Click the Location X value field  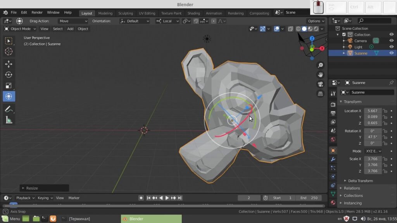point(373,111)
